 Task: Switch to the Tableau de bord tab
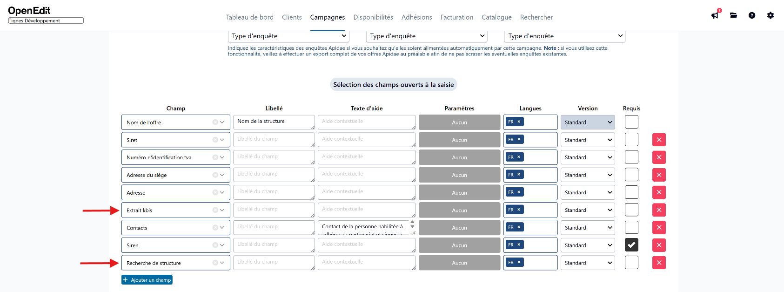tap(250, 17)
